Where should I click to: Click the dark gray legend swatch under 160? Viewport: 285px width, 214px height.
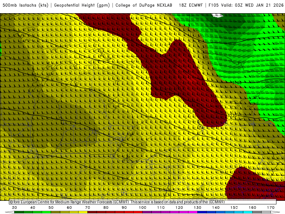(x=257, y=212)
